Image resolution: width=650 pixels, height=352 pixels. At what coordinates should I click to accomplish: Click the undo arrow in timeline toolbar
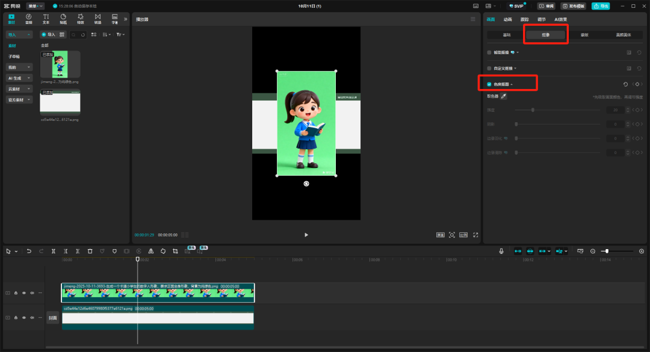29,251
